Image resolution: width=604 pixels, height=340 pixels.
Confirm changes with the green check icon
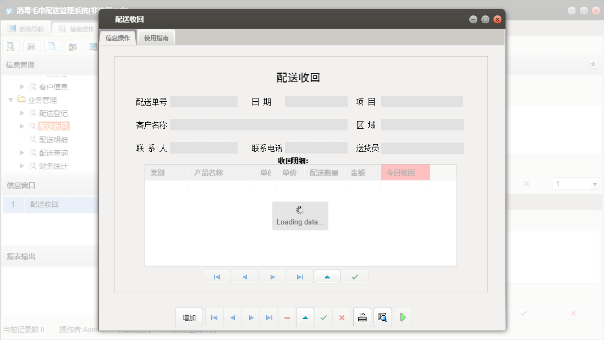(323, 317)
